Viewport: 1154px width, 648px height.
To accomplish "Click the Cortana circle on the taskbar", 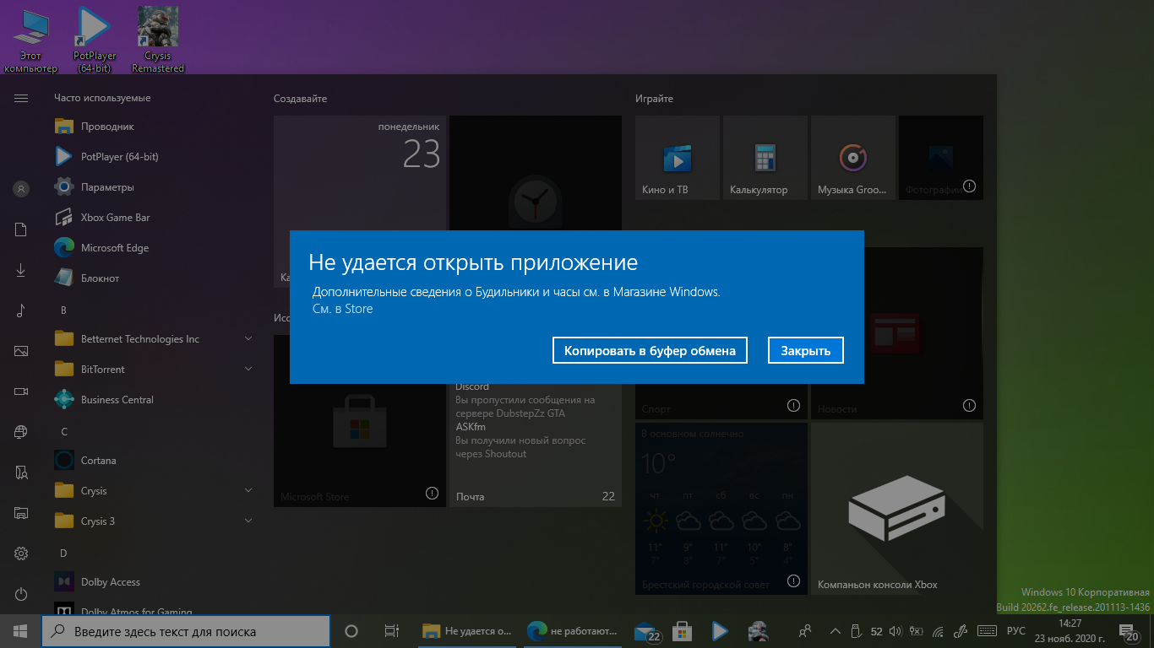I will 351,631.
